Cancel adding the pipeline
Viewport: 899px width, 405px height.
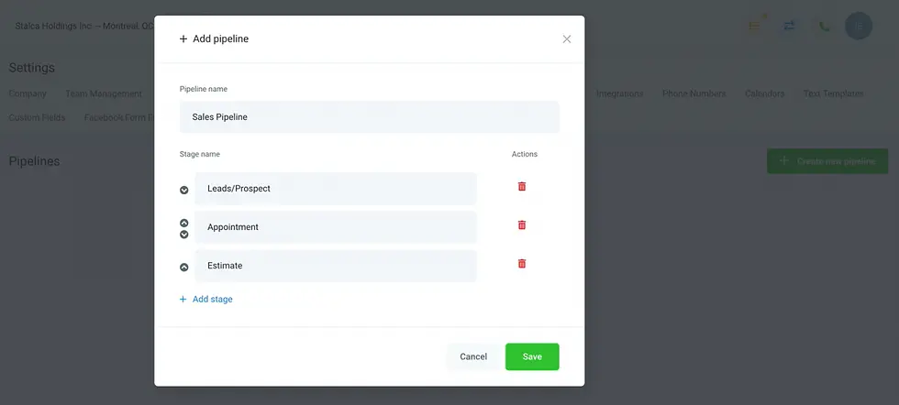(473, 356)
